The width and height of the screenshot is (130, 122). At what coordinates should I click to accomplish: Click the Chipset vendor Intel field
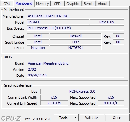[38, 36]
